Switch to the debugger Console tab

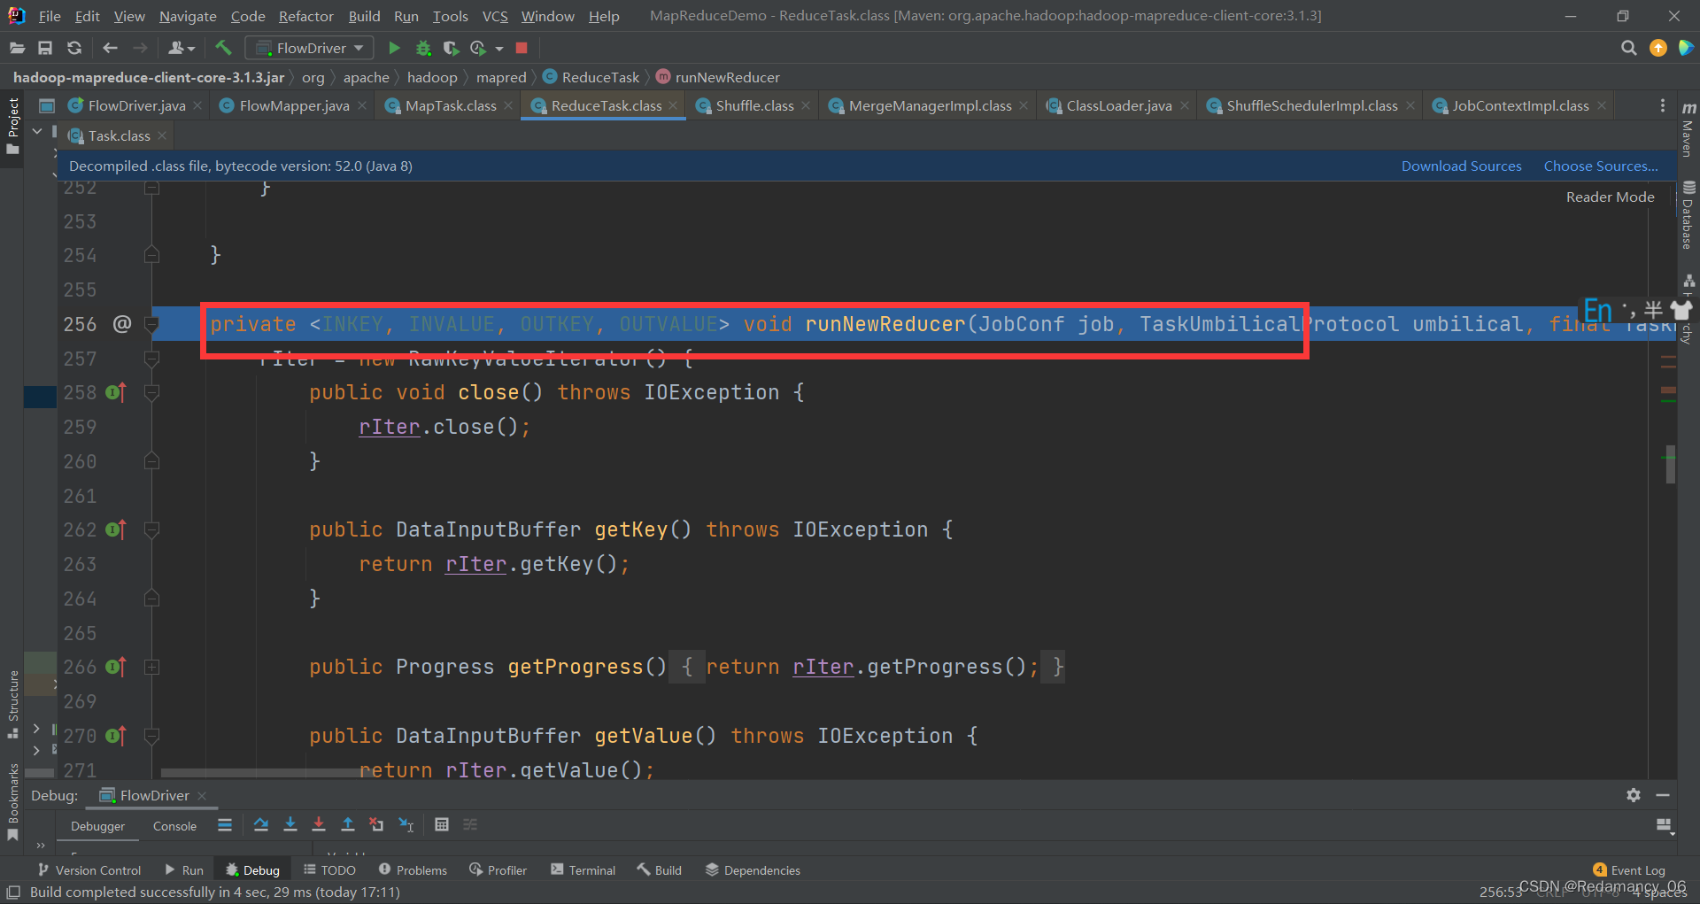(174, 826)
